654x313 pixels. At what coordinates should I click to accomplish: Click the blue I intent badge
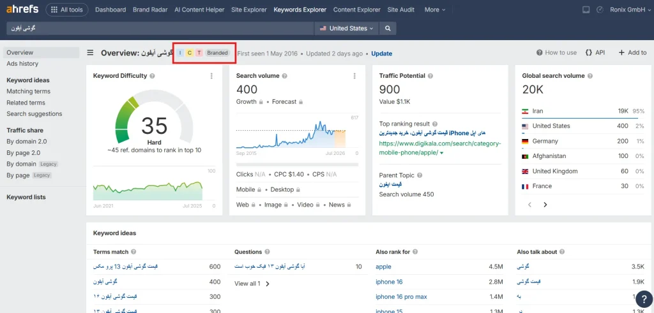[180, 53]
